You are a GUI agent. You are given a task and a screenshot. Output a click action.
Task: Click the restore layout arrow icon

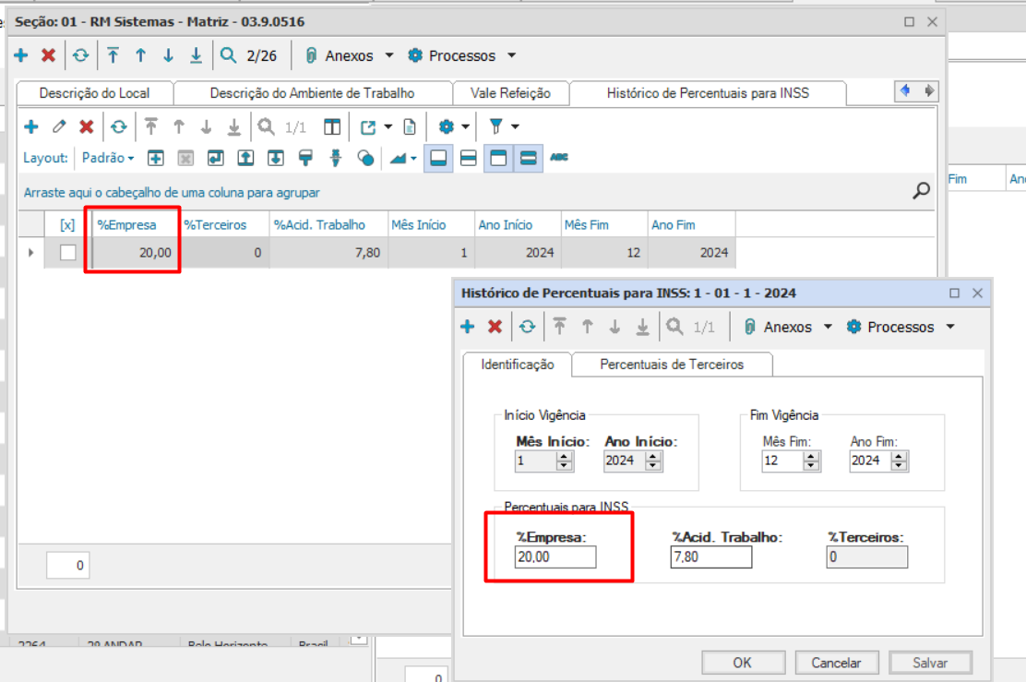coord(215,158)
